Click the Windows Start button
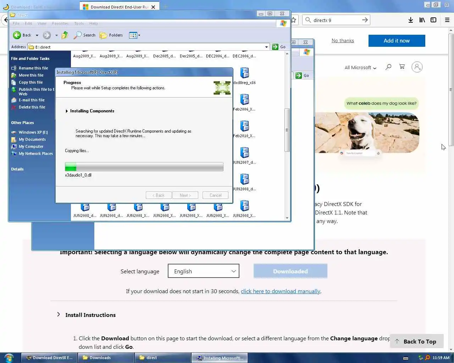Image resolution: width=454 pixels, height=363 pixels. pos(9,358)
